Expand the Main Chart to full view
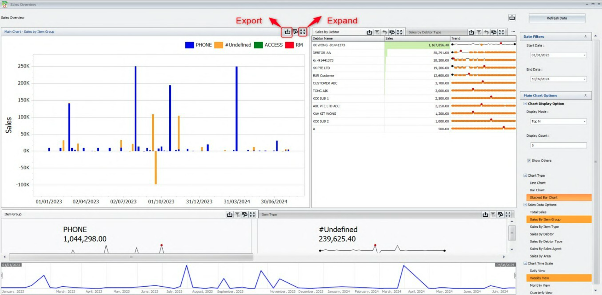 click(x=303, y=32)
